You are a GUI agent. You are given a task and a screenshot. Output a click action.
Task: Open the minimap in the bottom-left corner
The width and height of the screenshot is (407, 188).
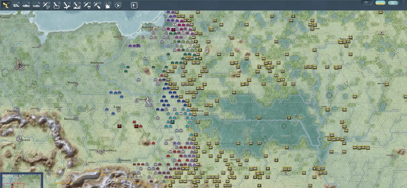point(21,180)
